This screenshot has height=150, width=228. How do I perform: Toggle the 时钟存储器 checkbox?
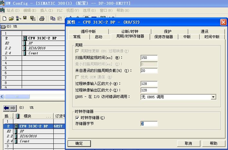coord(77,118)
